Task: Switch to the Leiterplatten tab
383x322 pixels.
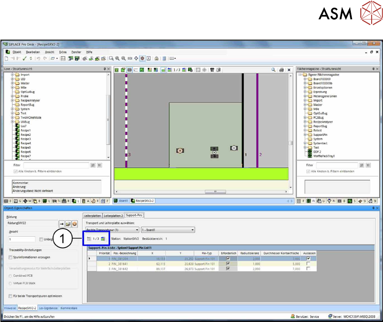Action: 92,215
